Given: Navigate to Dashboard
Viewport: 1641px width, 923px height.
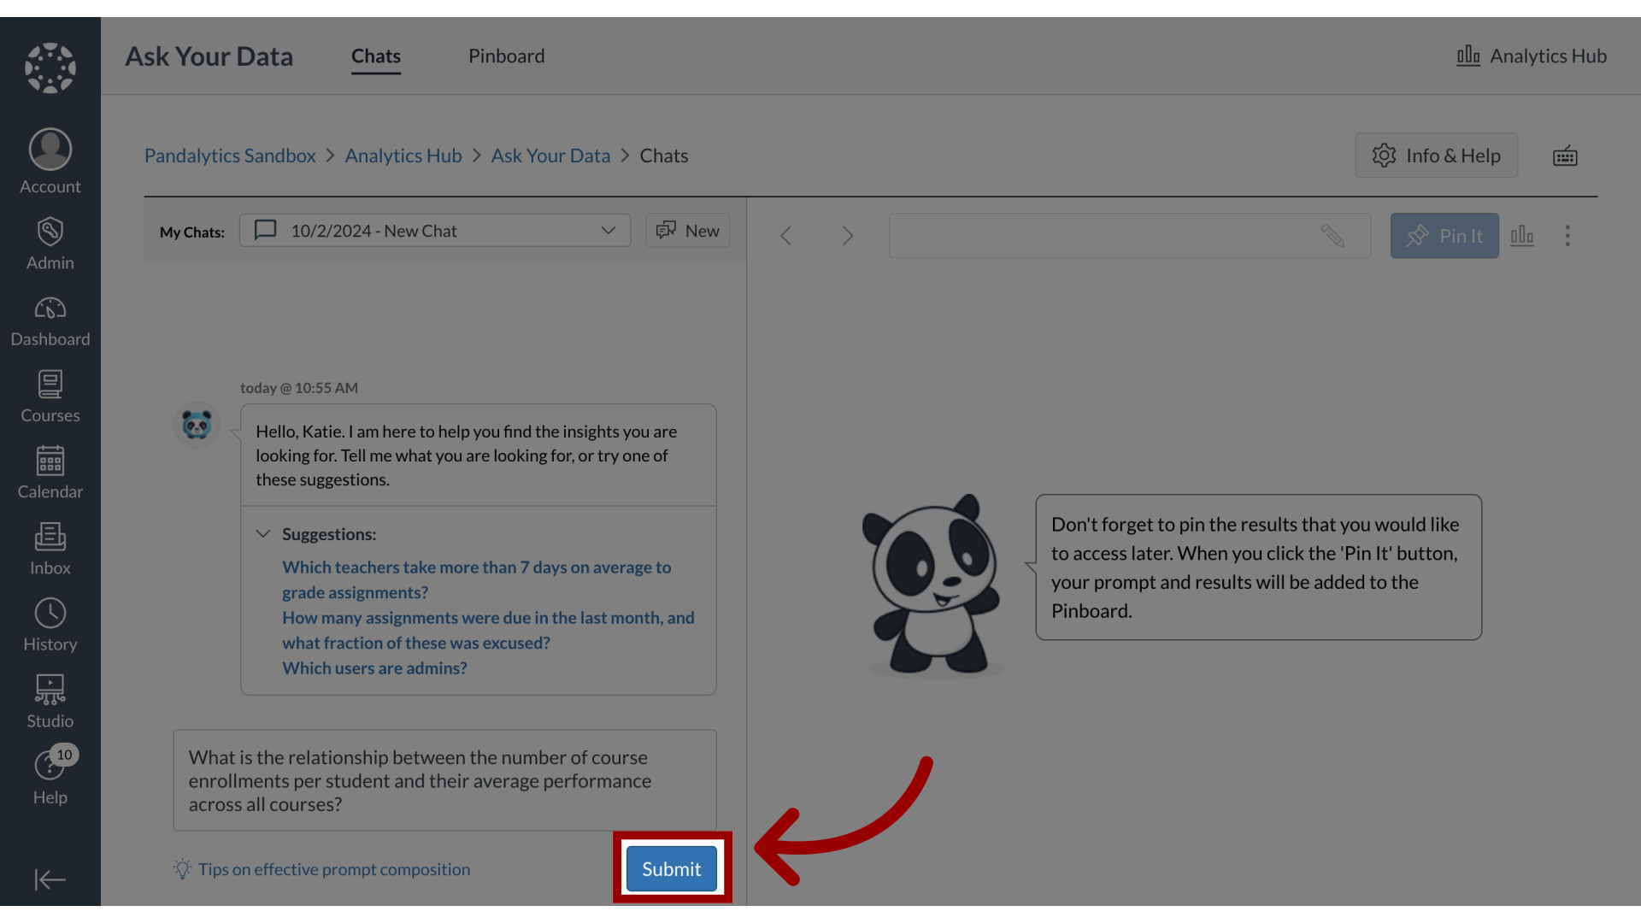Looking at the screenshot, I should tap(50, 321).
